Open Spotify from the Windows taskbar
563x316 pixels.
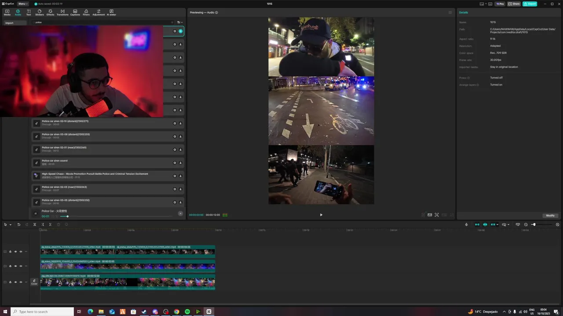coord(187,312)
